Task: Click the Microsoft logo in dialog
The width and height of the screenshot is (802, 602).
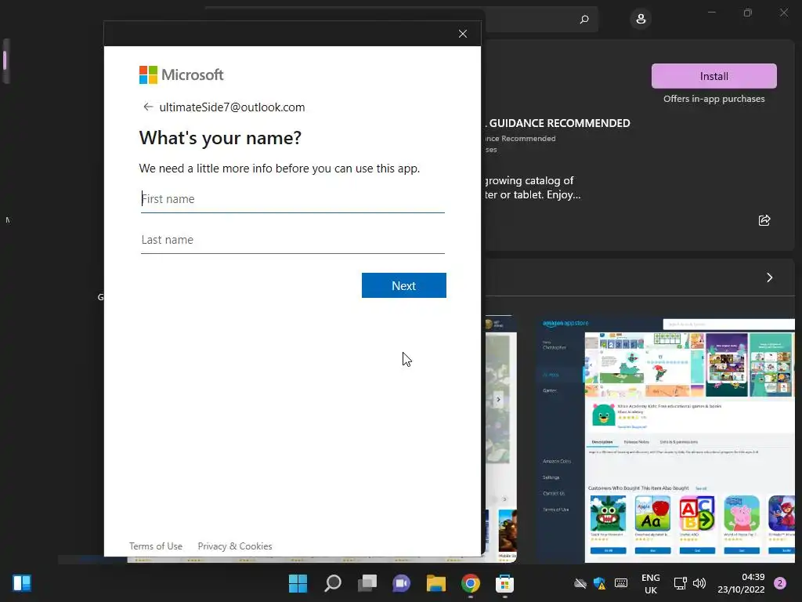Action: point(182,74)
